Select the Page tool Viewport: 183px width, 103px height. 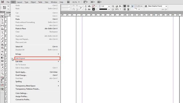[x=2, y=23]
